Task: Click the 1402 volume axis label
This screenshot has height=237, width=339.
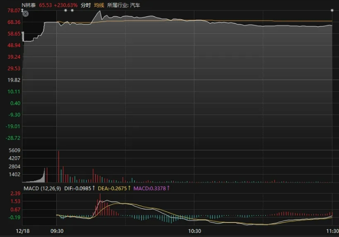Action: [x=15, y=174]
